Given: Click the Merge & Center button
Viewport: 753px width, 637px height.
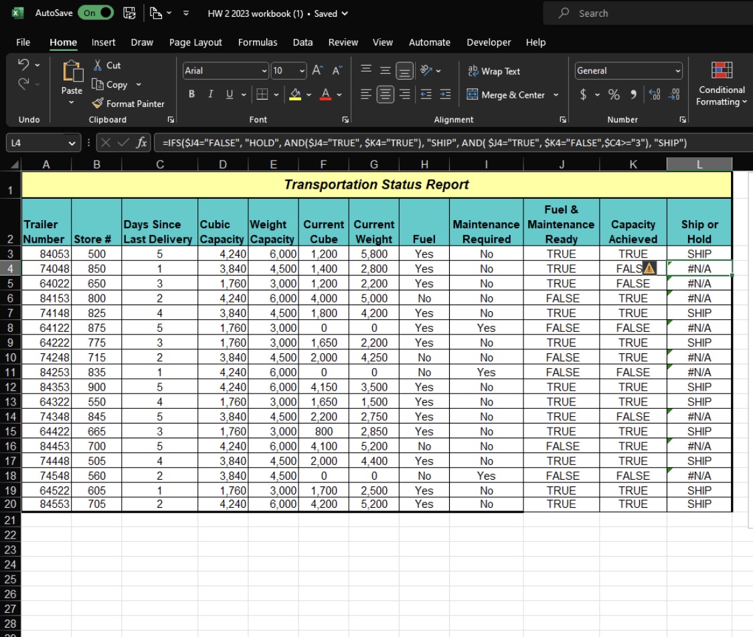Looking at the screenshot, I should pos(506,95).
